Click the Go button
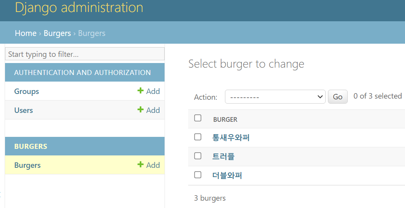This screenshot has width=405, height=208. pyautogui.click(x=338, y=97)
